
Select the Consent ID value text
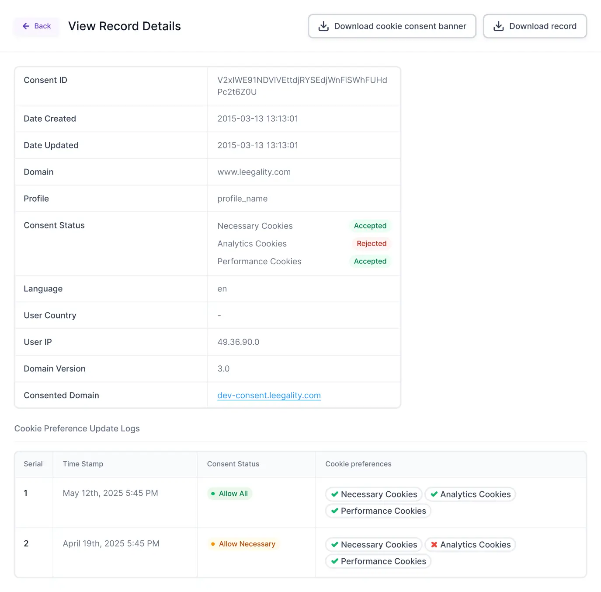pos(302,86)
